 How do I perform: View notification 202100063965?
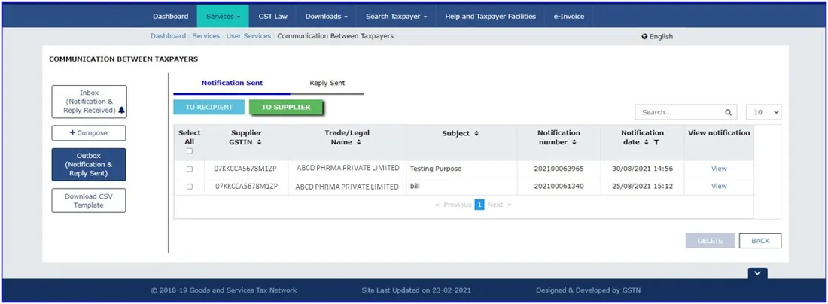click(719, 169)
